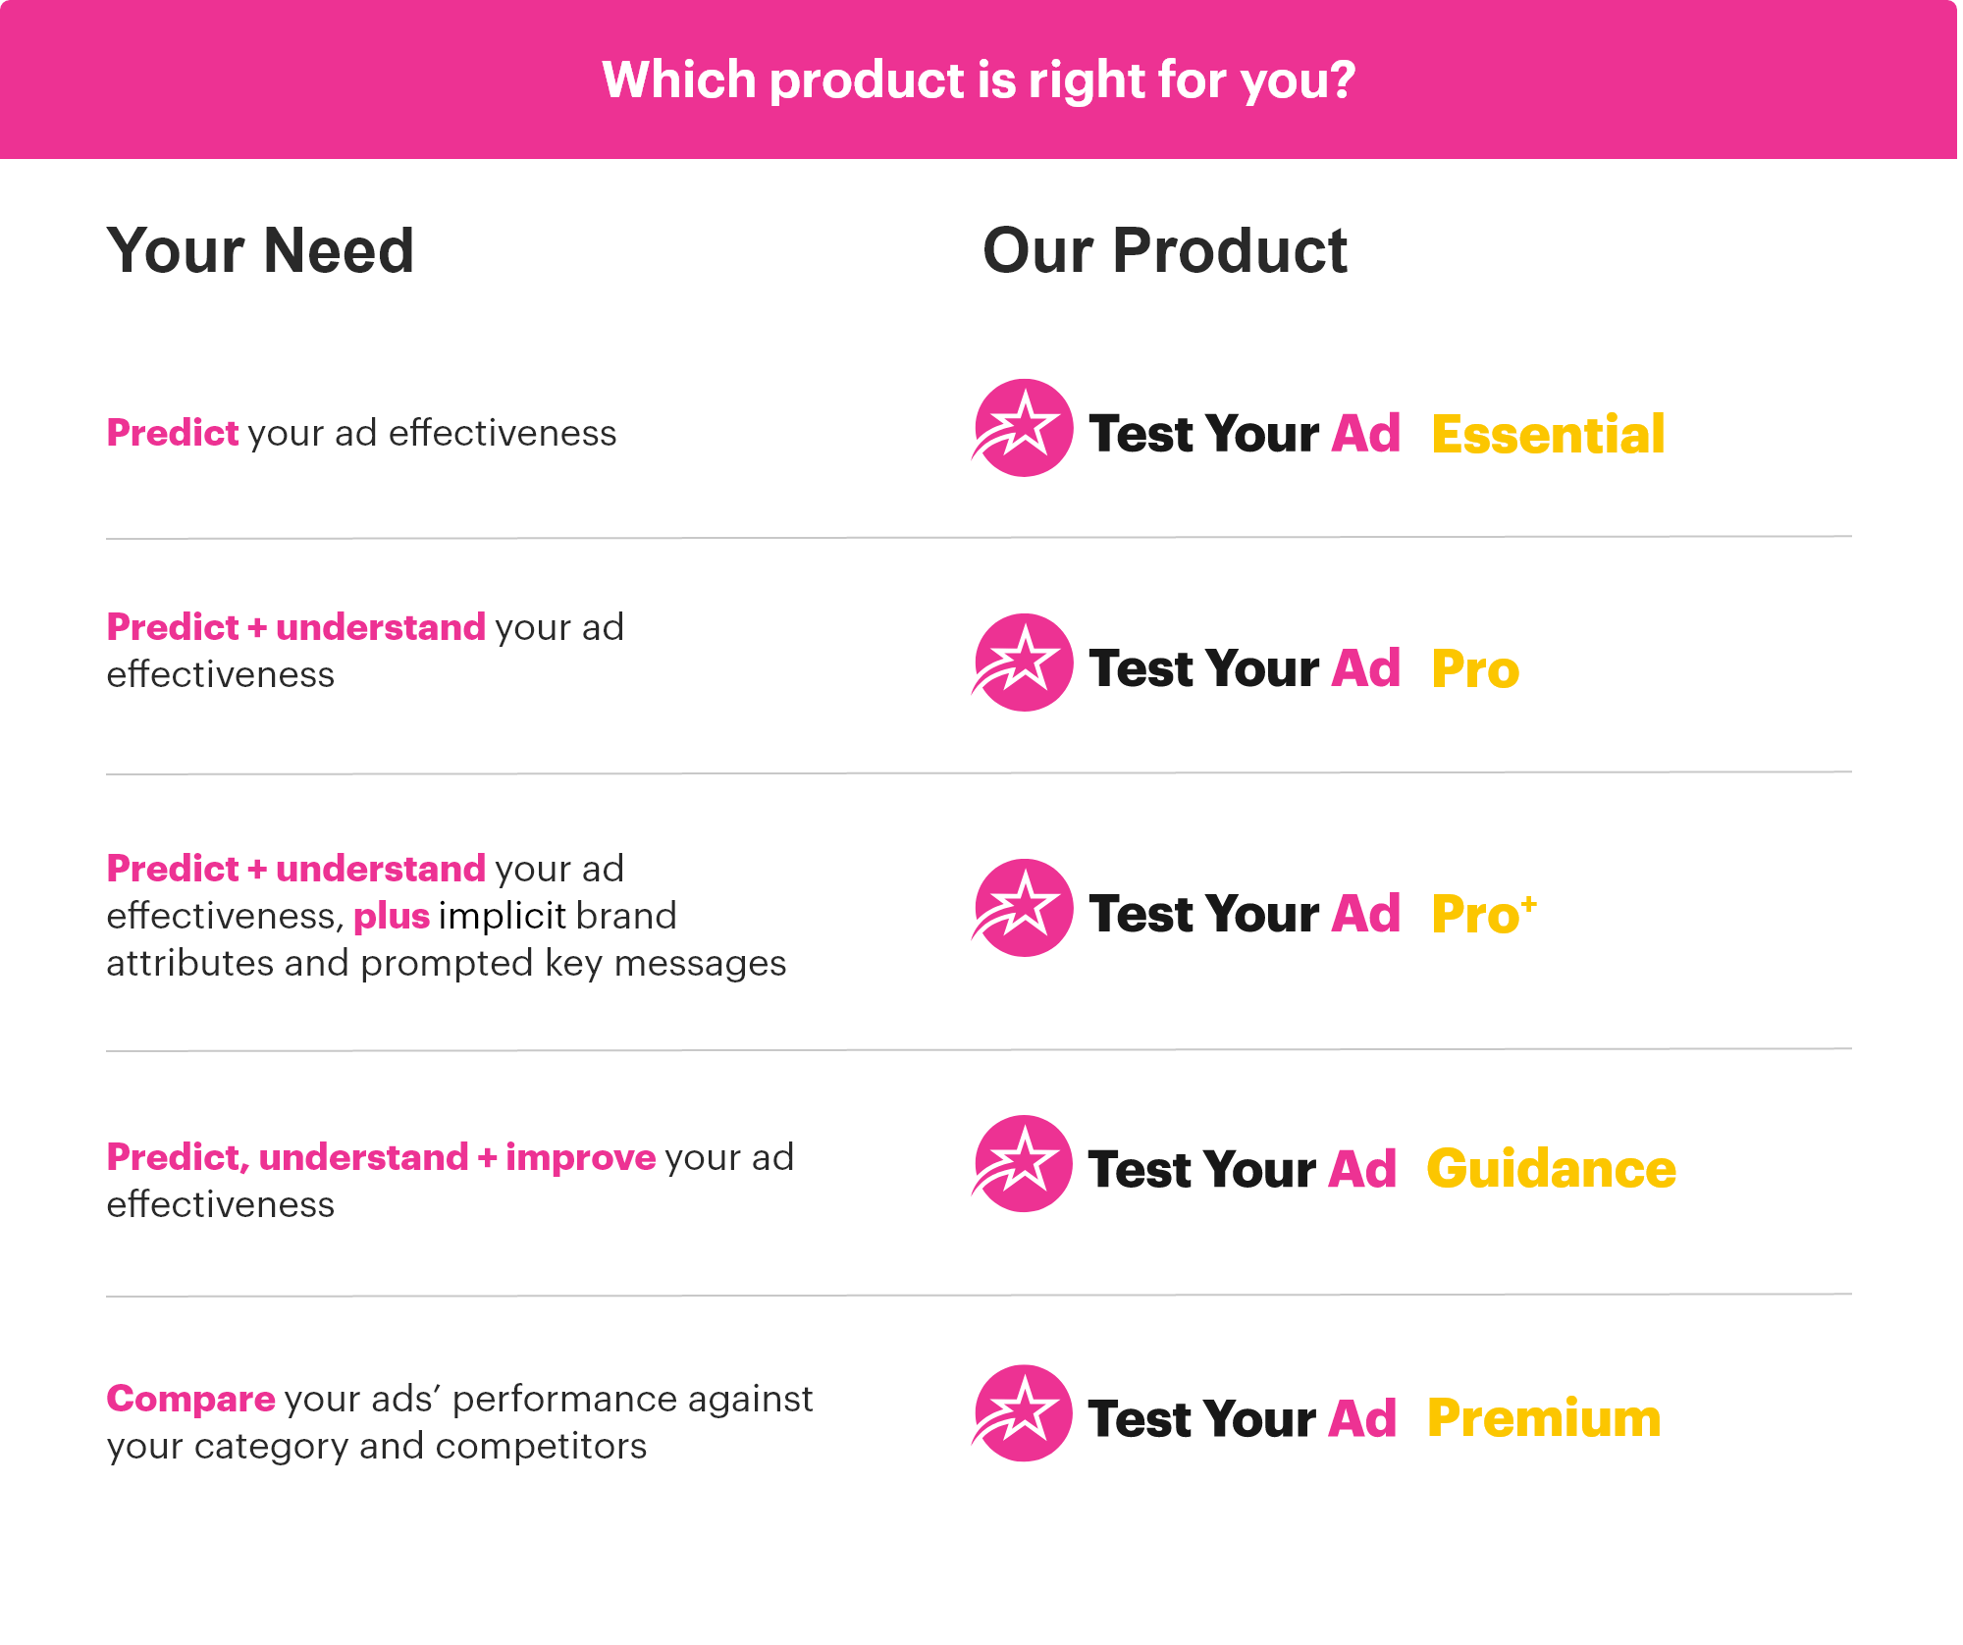Click the star icon beside Pro

click(x=1023, y=663)
